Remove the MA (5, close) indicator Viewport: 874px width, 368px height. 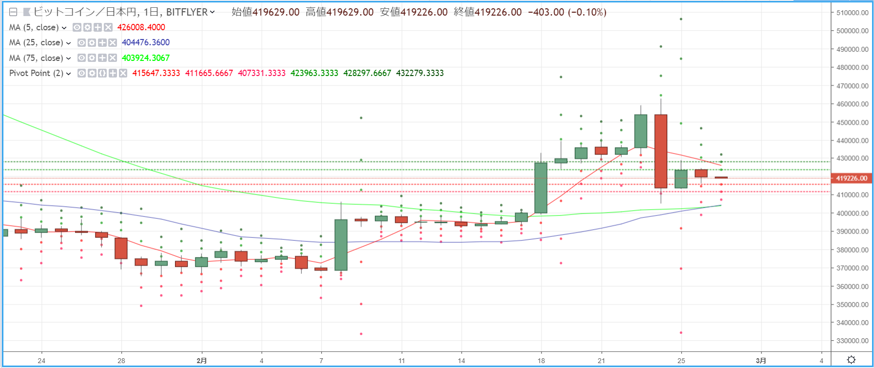point(108,27)
